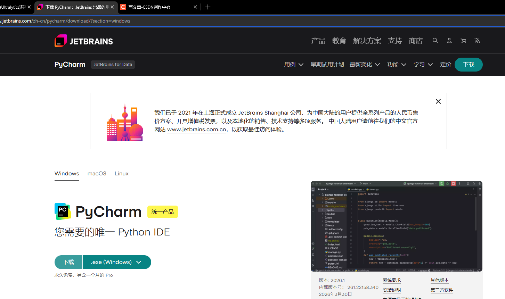Open the 第三方软件 link
Image resolution: width=505 pixels, height=299 pixels.
click(442, 290)
